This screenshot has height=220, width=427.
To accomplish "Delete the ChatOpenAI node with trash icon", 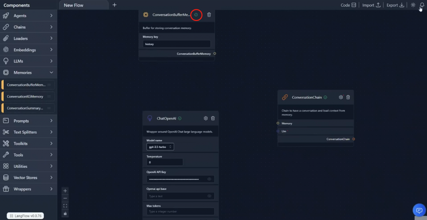I will coord(213,118).
